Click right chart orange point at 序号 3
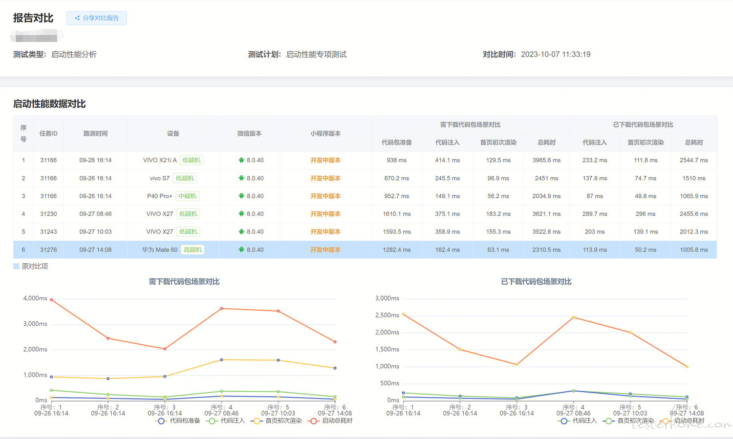 [517, 364]
